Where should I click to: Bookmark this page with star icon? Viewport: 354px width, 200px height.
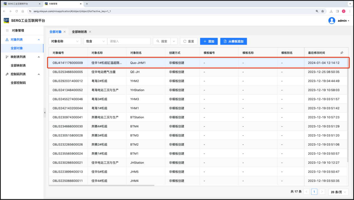pyautogui.click(x=322, y=11)
